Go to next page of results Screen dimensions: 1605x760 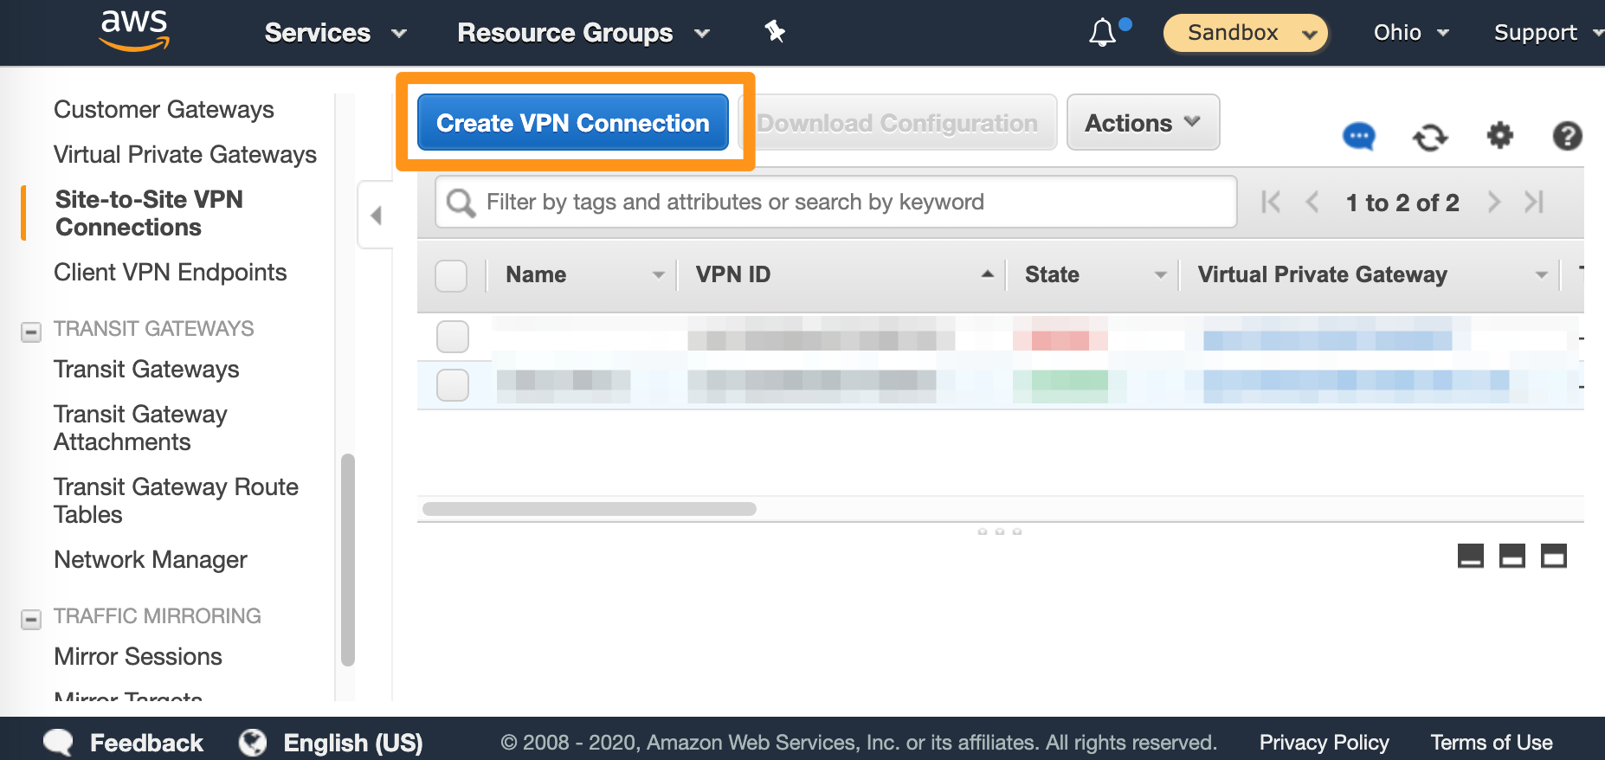[x=1493, y=203]
